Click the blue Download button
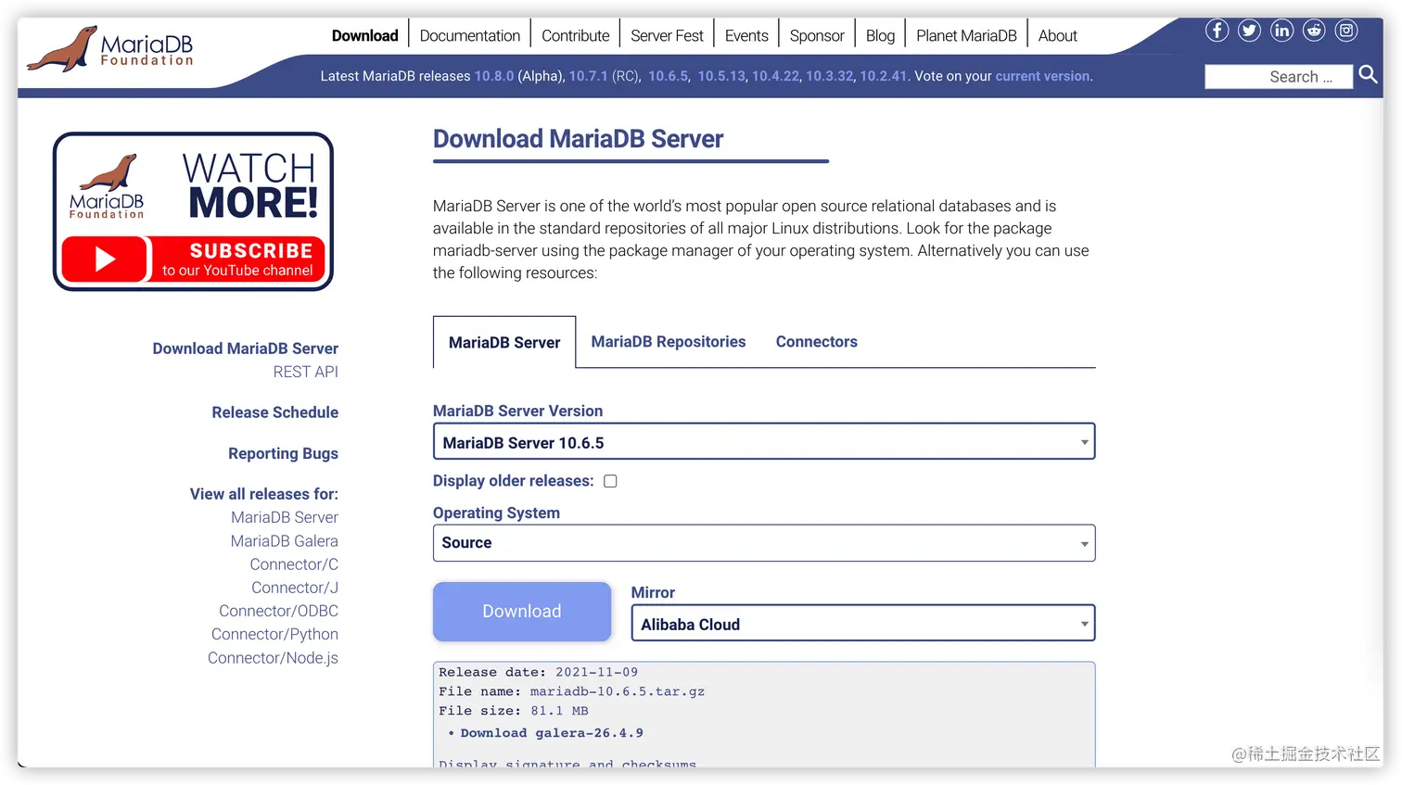The image size is (1402, 785). click(522, 612)
